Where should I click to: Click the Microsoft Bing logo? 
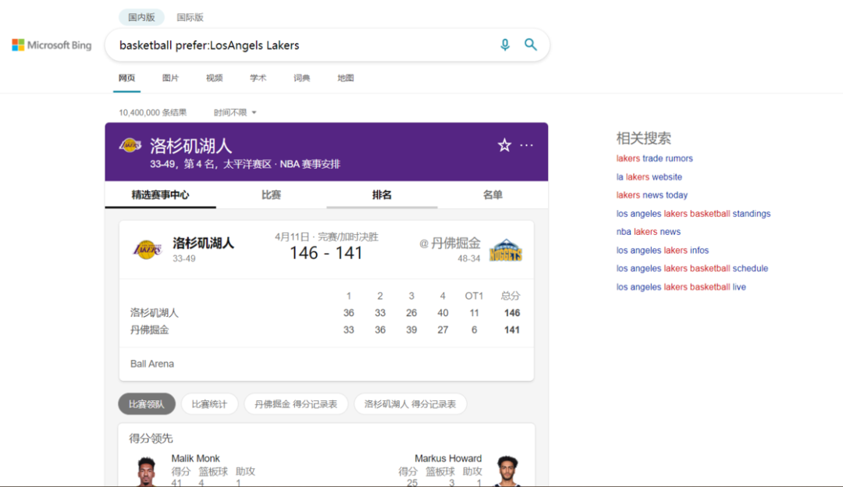52,45
